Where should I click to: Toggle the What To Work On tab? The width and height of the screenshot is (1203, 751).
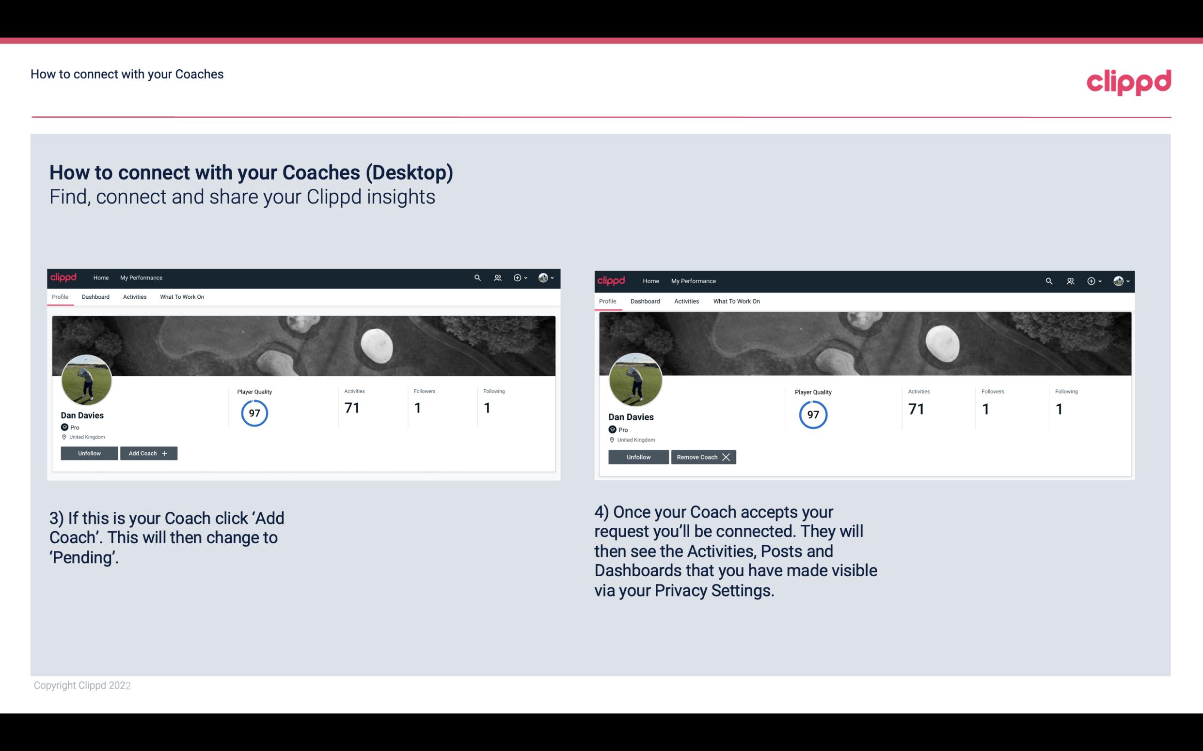click(181, 297)
